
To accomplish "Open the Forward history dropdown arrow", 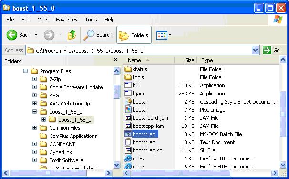I will [x=60, y=34].
